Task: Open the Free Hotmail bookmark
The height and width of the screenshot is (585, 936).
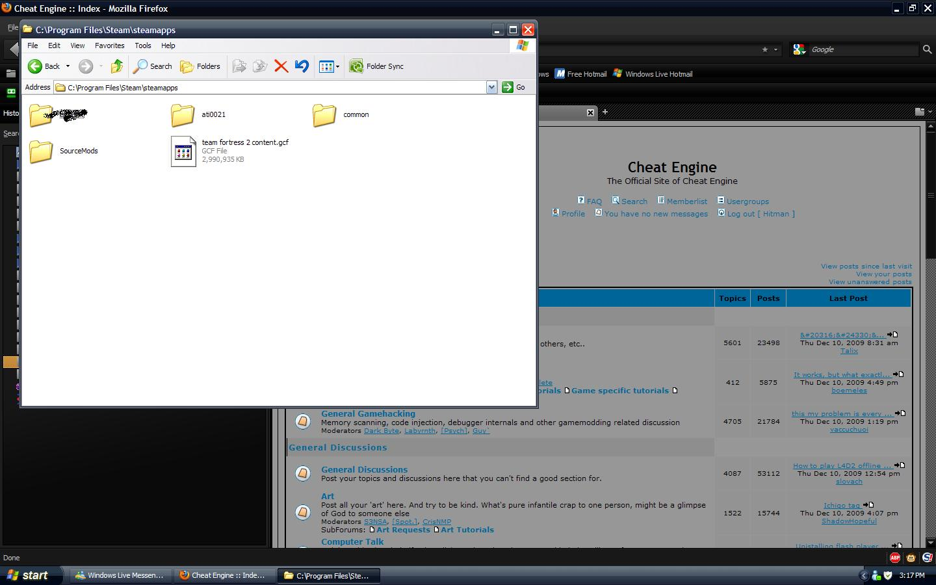Action: click(580, 74)
